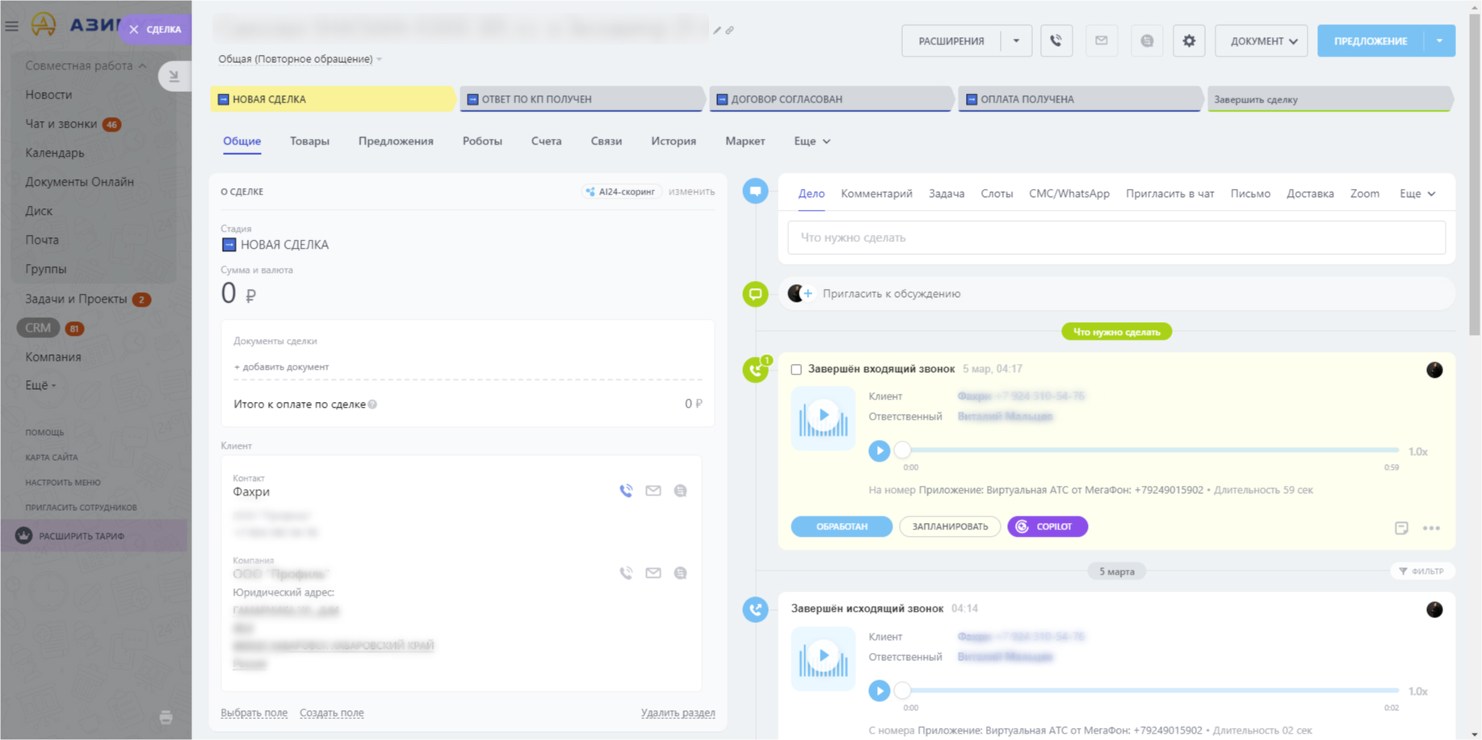The image size is (1482, 740).
Task: Click the Завершить сделку stage
Action: [1329, 99]
